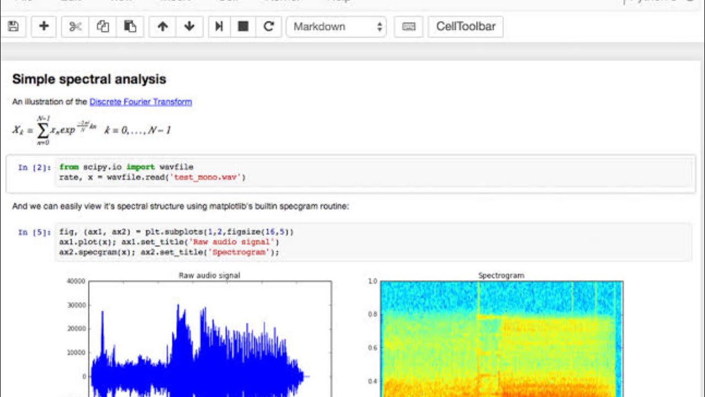Open the Markdown cell type dropdown
The height and width of the screenshot is (397, 705).
pos(337,26)
